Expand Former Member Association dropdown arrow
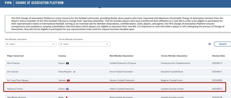The image size is (231, 98). pos(107,44)
